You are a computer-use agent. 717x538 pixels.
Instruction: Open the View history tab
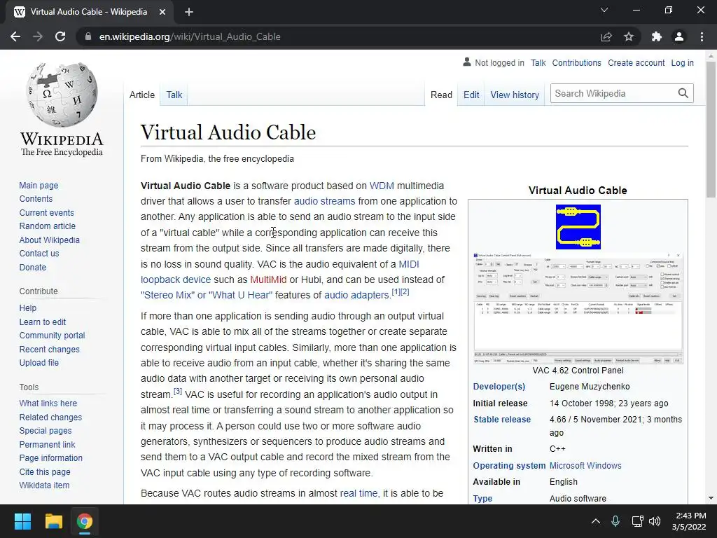click(x=515, y=95)
